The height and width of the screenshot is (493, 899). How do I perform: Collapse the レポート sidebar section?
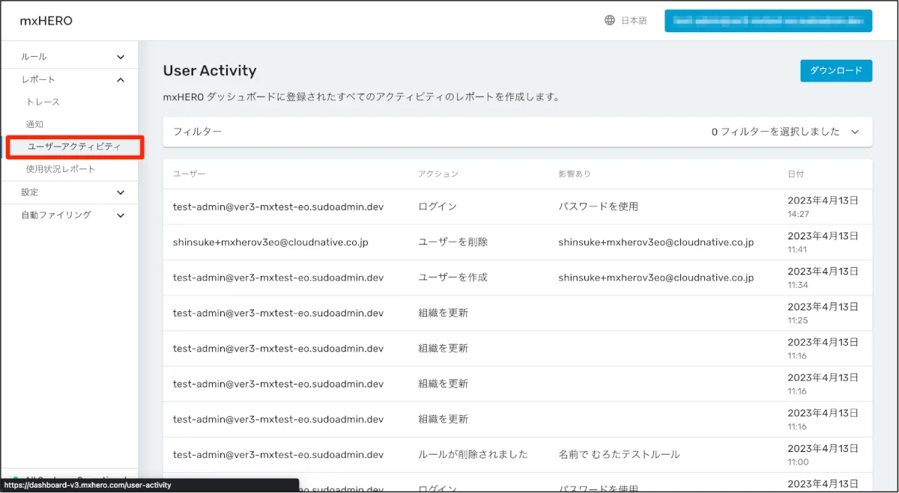121,80
